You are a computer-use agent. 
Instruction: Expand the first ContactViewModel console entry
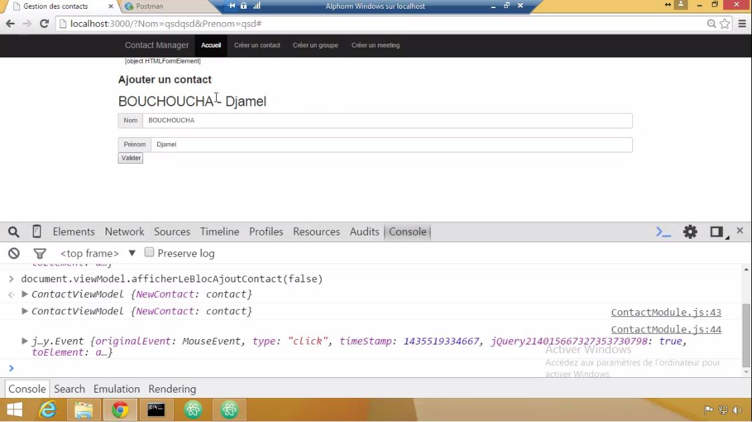[24, 294]
